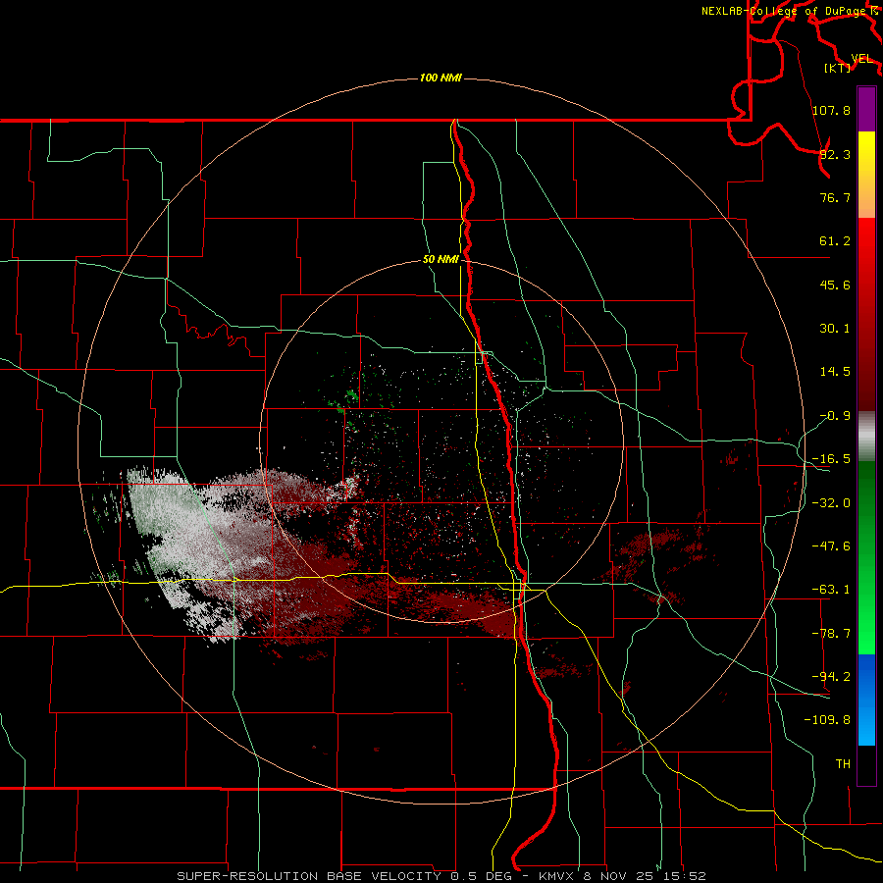Select the 92.3 value on velocity scale
The image size is (883, 883).
click(835, 154)
